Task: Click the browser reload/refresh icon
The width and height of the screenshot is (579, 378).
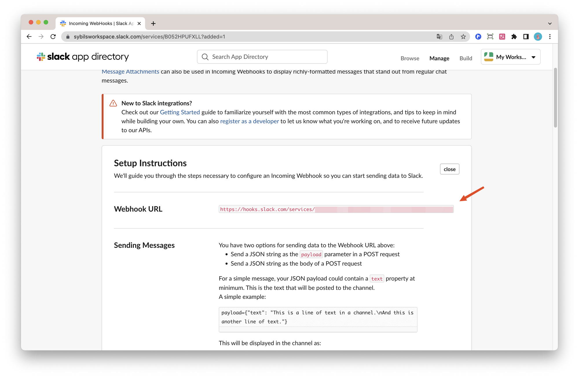Action: coord(53,37)
